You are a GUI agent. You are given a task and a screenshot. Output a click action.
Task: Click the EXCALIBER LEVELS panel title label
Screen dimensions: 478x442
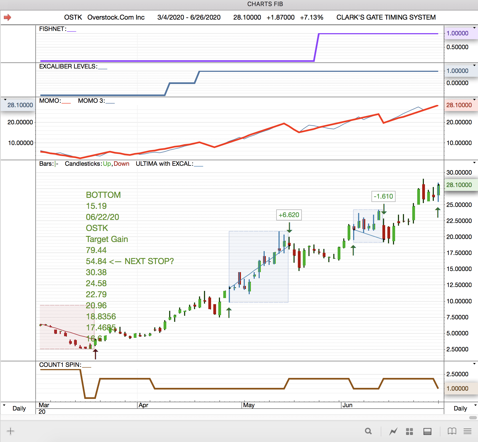68,67
